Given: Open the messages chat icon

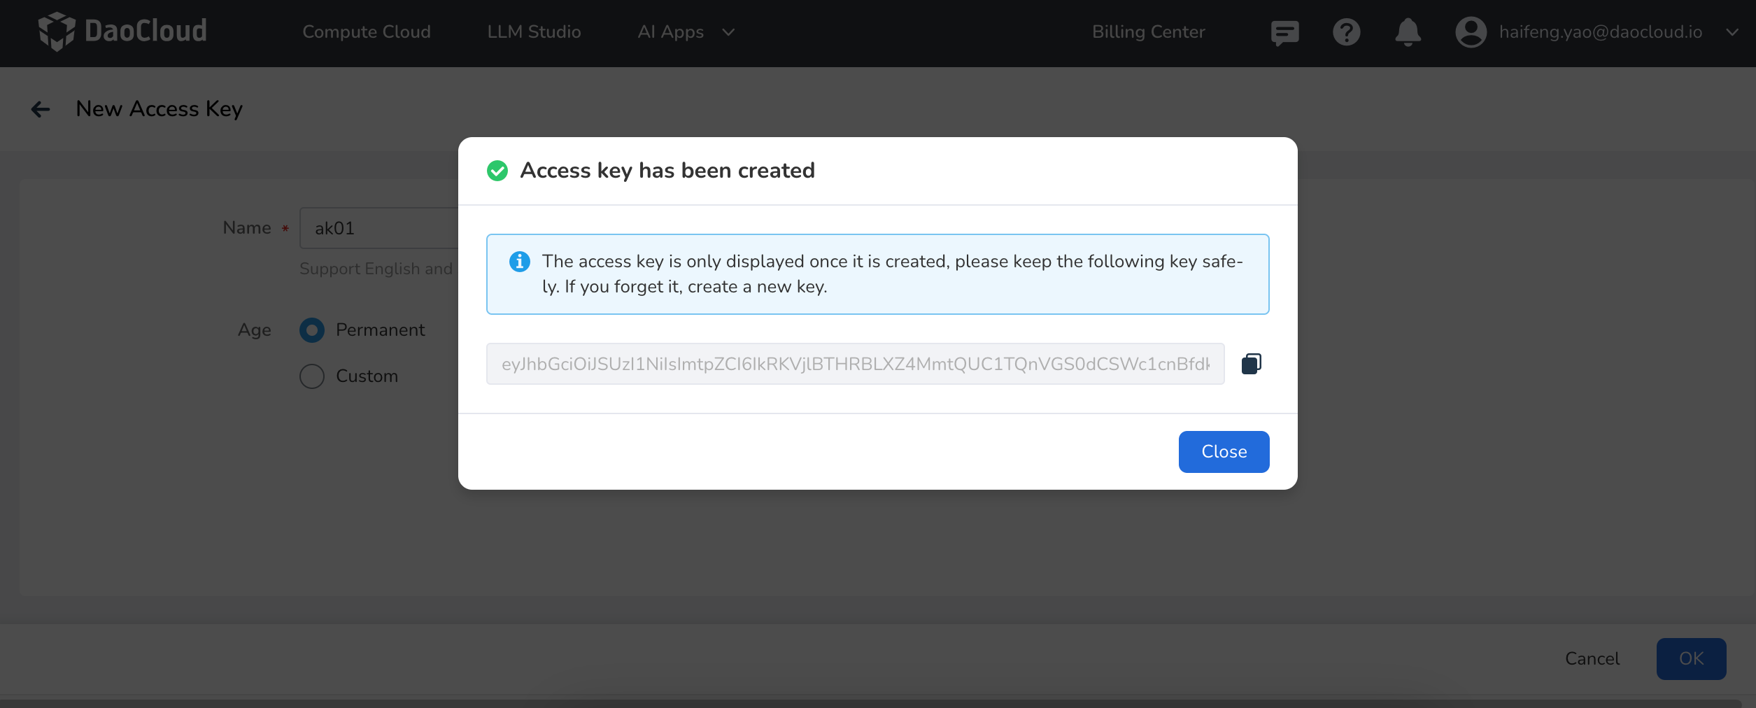Looking at the screenshot, I should 1284,32.
